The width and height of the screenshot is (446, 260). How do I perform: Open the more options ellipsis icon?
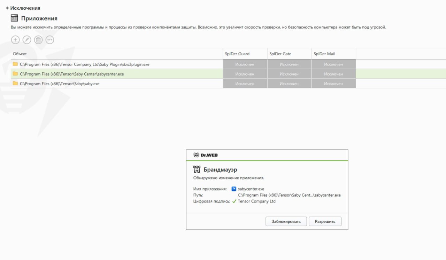pyautogui.click(x=50, y=40)
